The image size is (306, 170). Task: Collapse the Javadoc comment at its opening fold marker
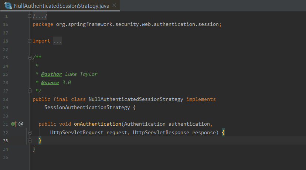[30, 58]
